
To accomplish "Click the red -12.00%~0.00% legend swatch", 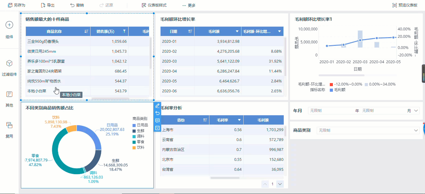I will click(x=331, y=84).
